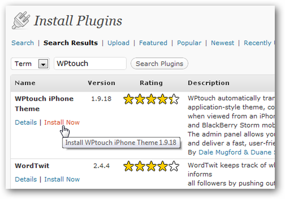
Task: Sort by the Name column header
Action: coord(25,83)
